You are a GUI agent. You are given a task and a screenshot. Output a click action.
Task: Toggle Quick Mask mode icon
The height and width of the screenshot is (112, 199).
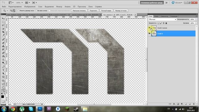click(3, 102)
